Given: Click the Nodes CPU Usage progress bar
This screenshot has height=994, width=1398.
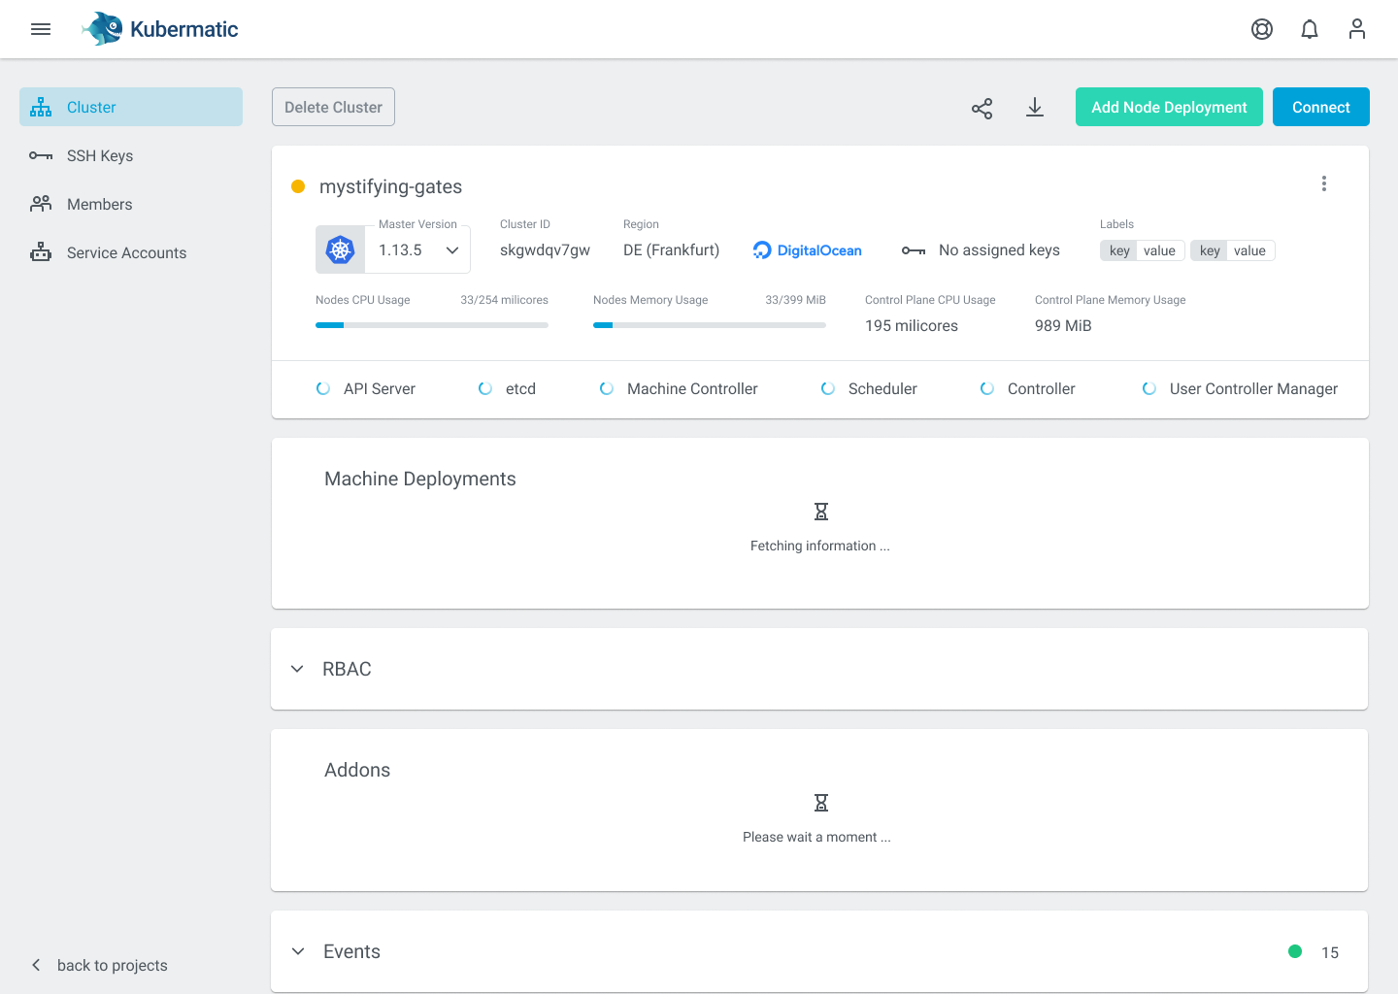Looking at the screenshot, I should pyautogui.click(x=431, y=324).
